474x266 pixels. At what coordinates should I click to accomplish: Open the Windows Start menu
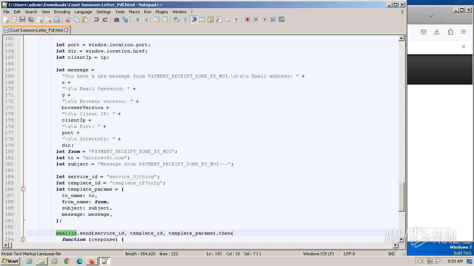[x=10, y=261]
